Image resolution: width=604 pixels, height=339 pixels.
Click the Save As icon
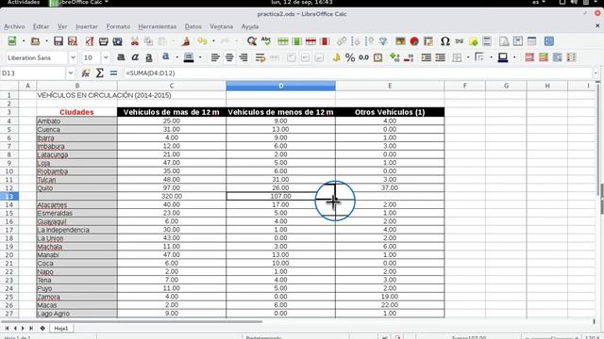tap(73, 41)
